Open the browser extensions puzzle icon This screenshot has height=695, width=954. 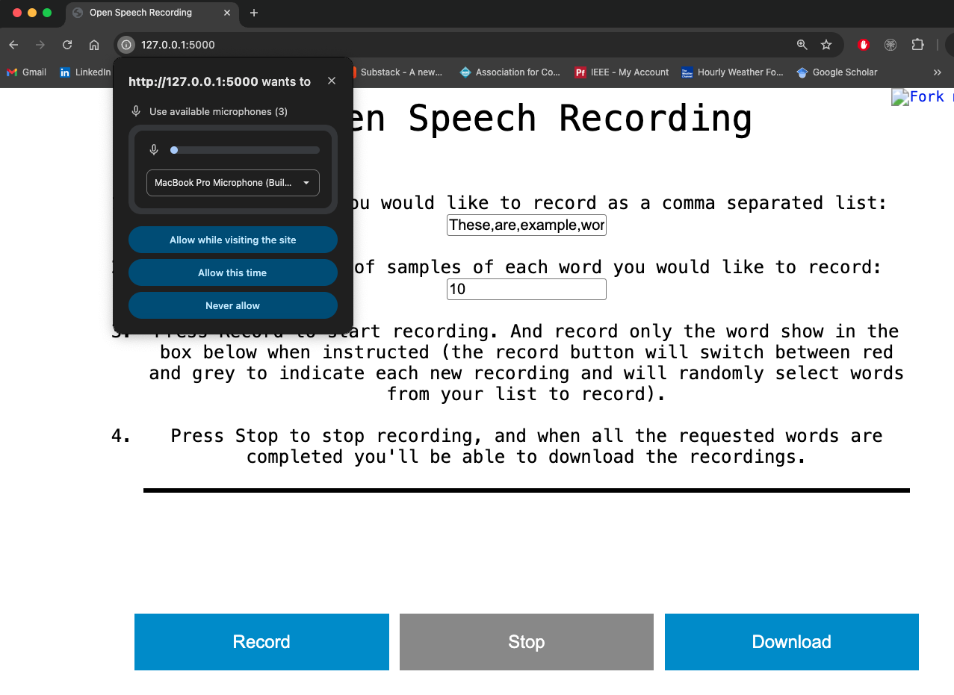click(x=917, y=45)
